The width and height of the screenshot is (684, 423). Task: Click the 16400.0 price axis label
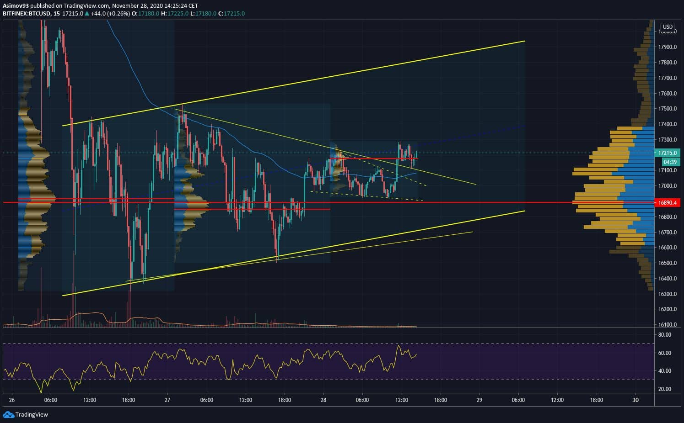pos(668,279)
